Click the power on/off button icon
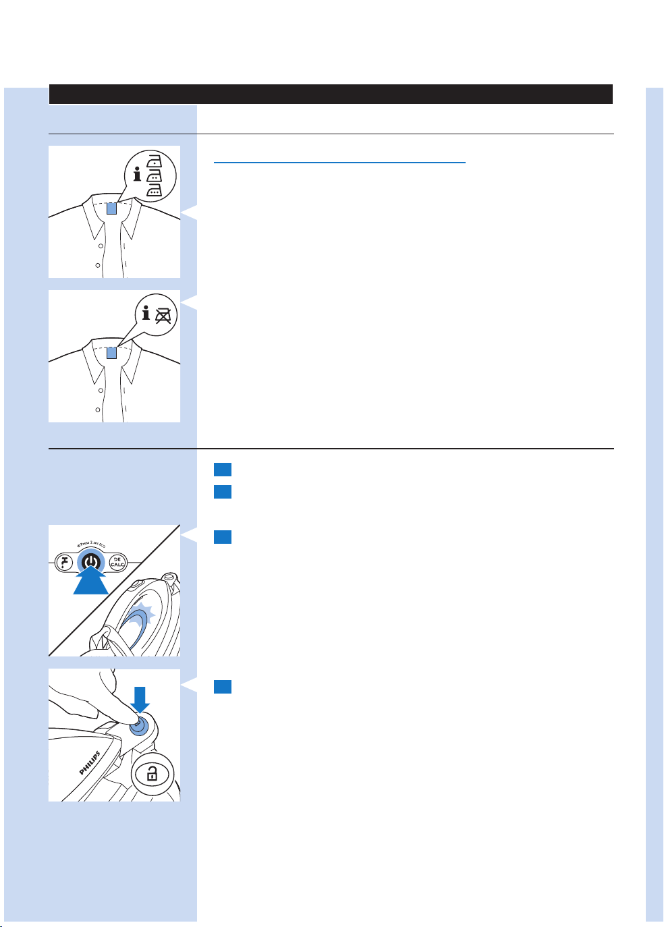The image size is (664, 927). point(90,561)
